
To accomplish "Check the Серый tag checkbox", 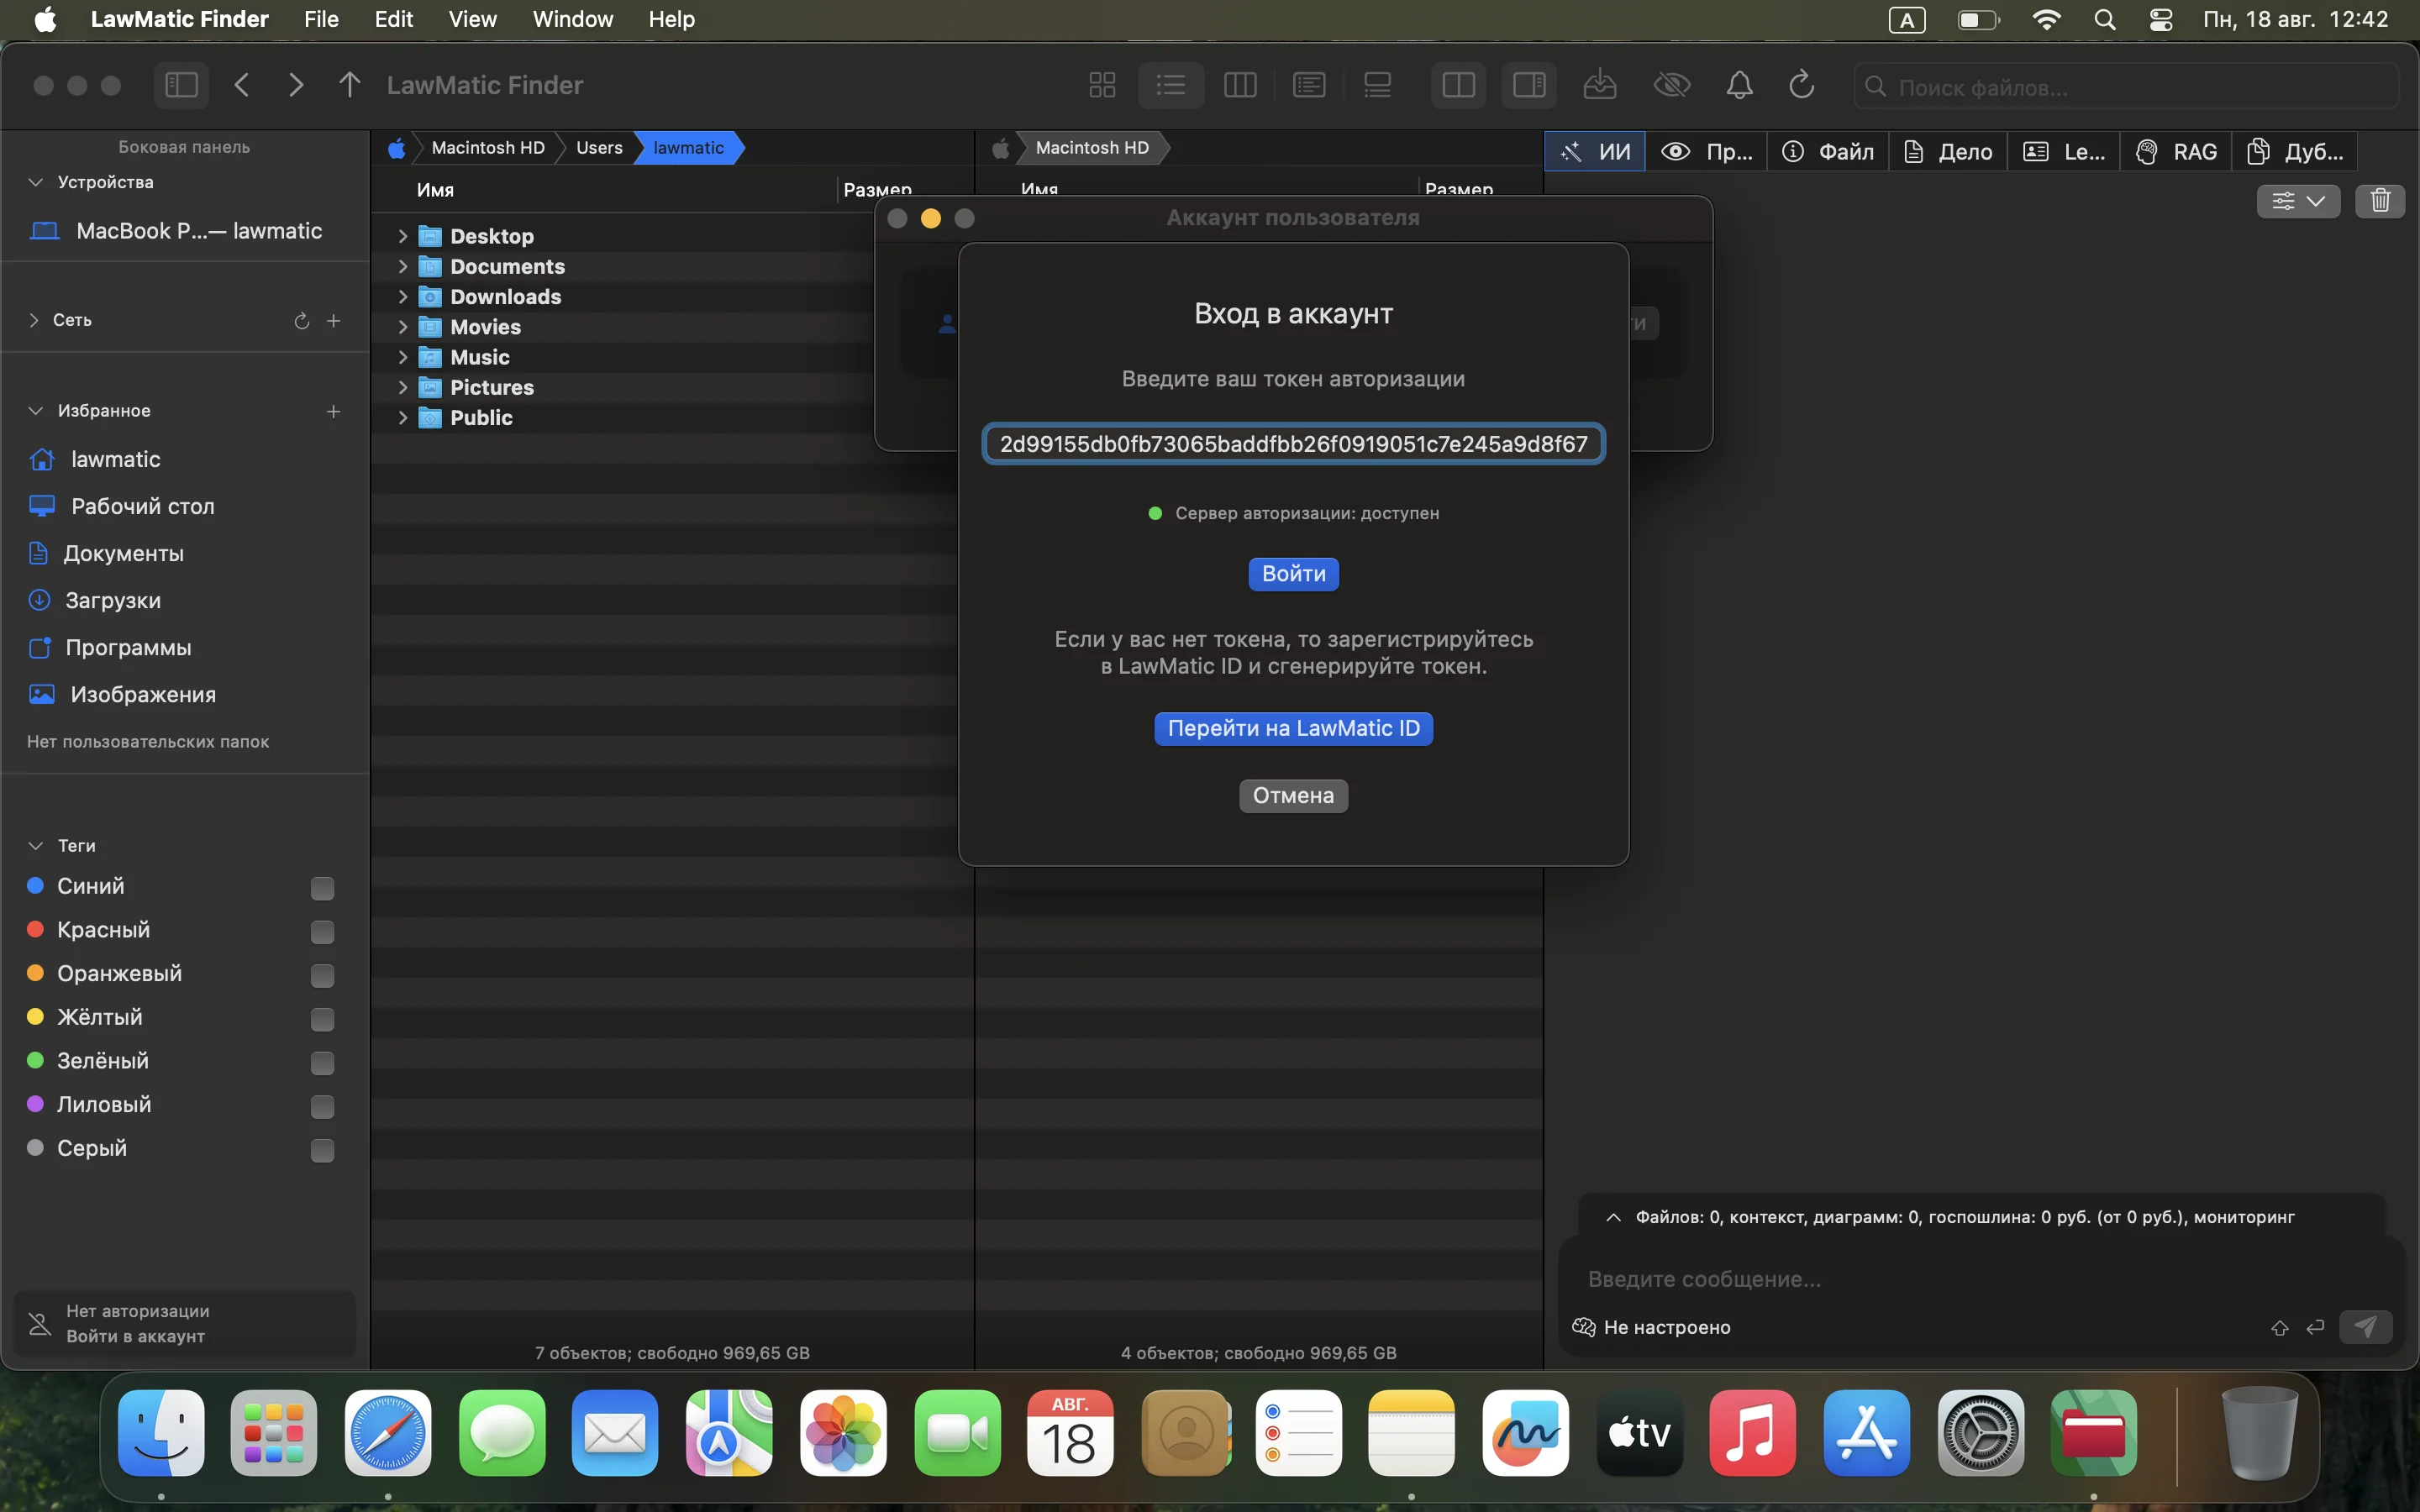I will coord(322,1150).
